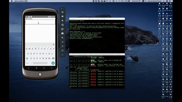
Task: Open the Time Machine menu bar icon
Action: pyautogui.click(x=110, y=1)
